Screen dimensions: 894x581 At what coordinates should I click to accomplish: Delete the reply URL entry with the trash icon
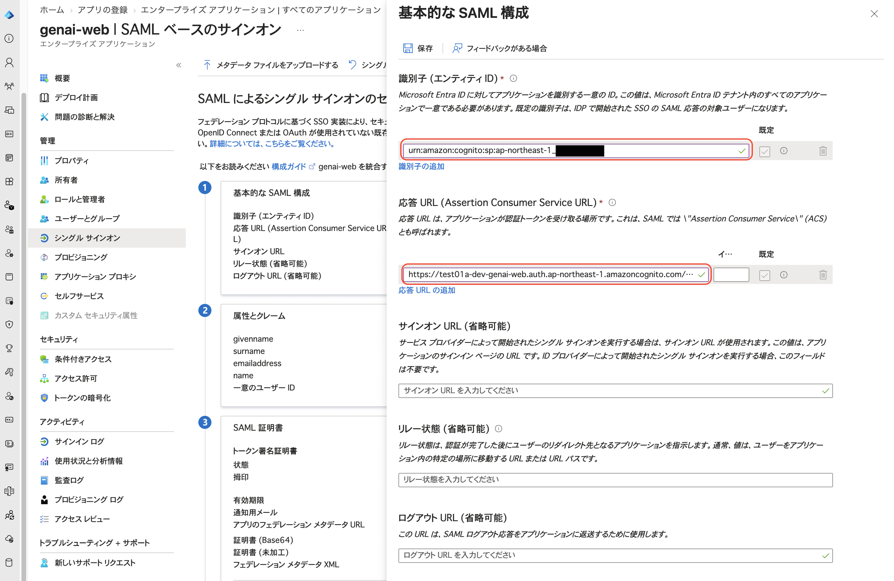(x=823, y=275)
